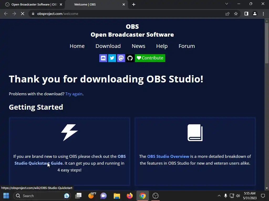Click the browser forward arrow
Viewport: 269px width, 201px height.
click(14, 14)
